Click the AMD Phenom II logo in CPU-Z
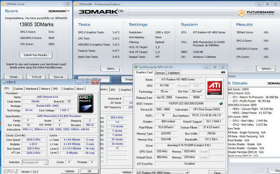Viewport: 280px width, 174px height. coord(86,103)
